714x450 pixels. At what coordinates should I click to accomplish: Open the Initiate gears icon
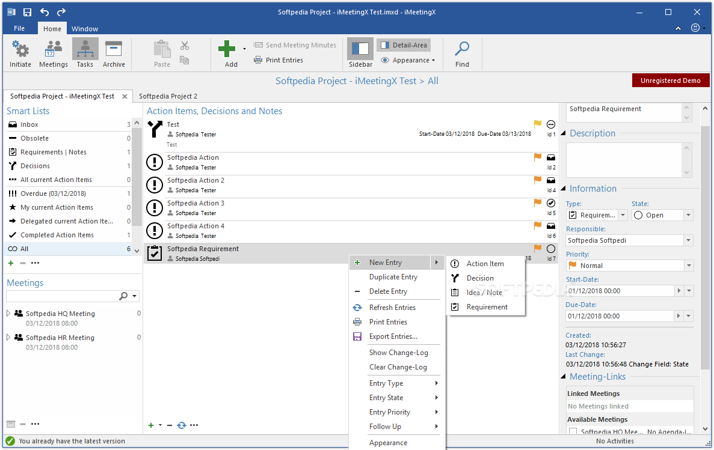20,49
